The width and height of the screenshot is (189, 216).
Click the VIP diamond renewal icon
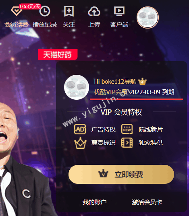(17, 11)
